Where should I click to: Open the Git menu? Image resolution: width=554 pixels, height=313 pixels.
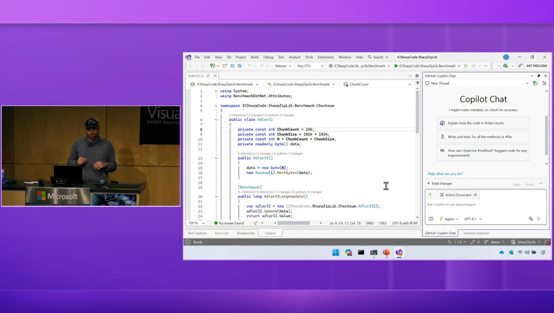tap(229, 57)
